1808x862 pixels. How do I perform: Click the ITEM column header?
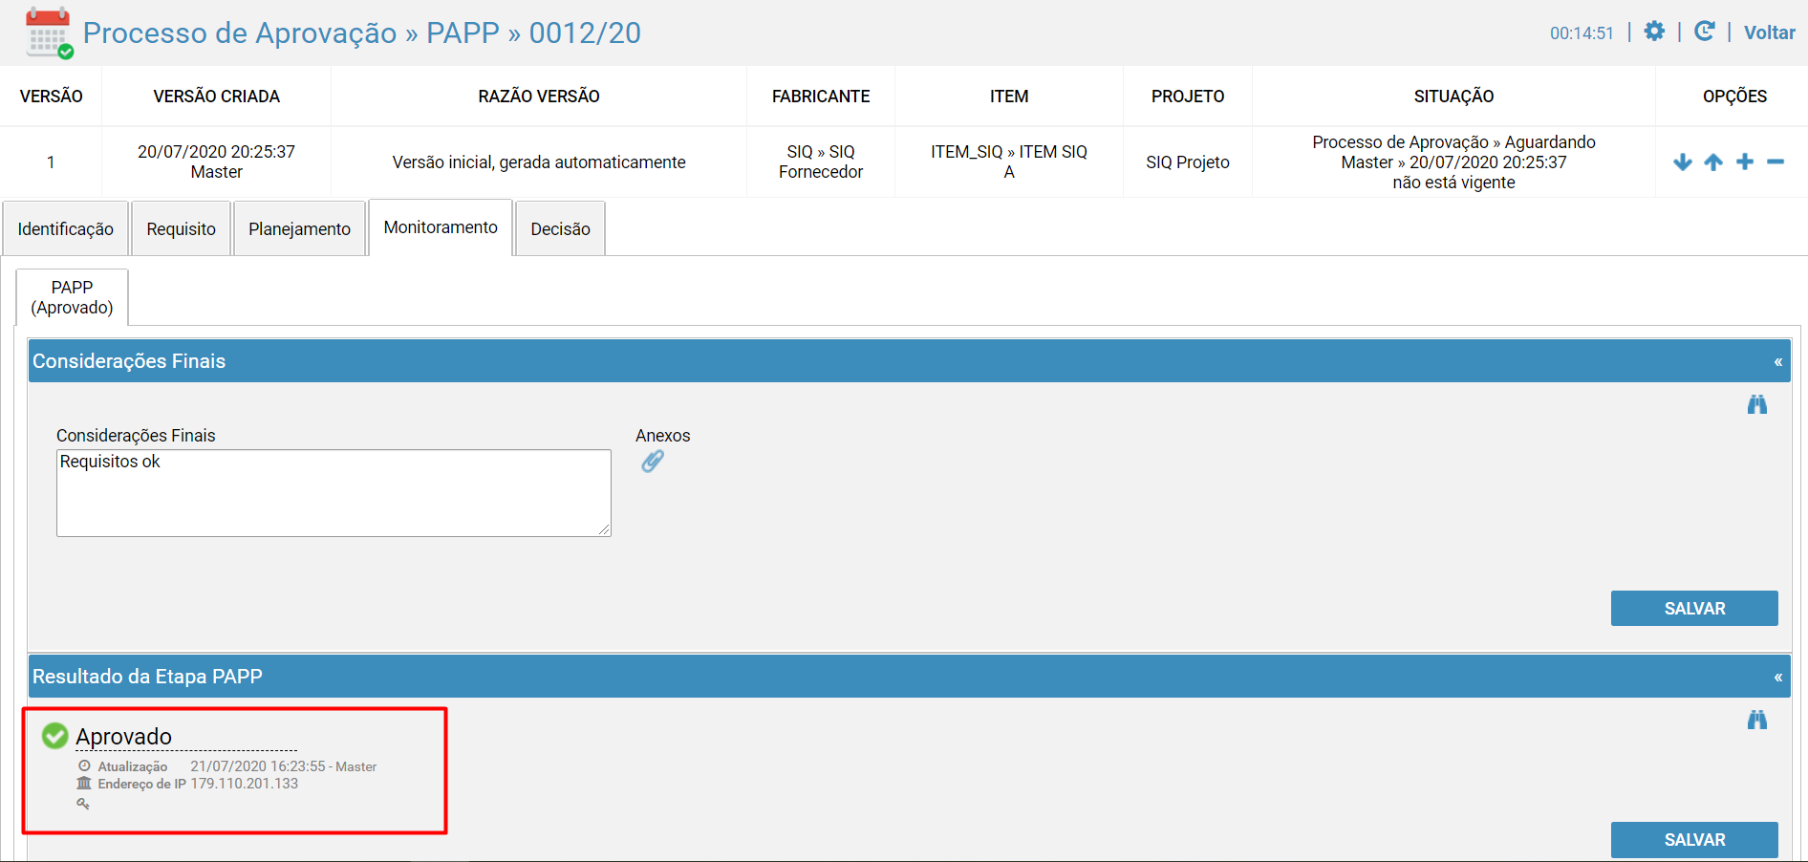(1009, 97)
